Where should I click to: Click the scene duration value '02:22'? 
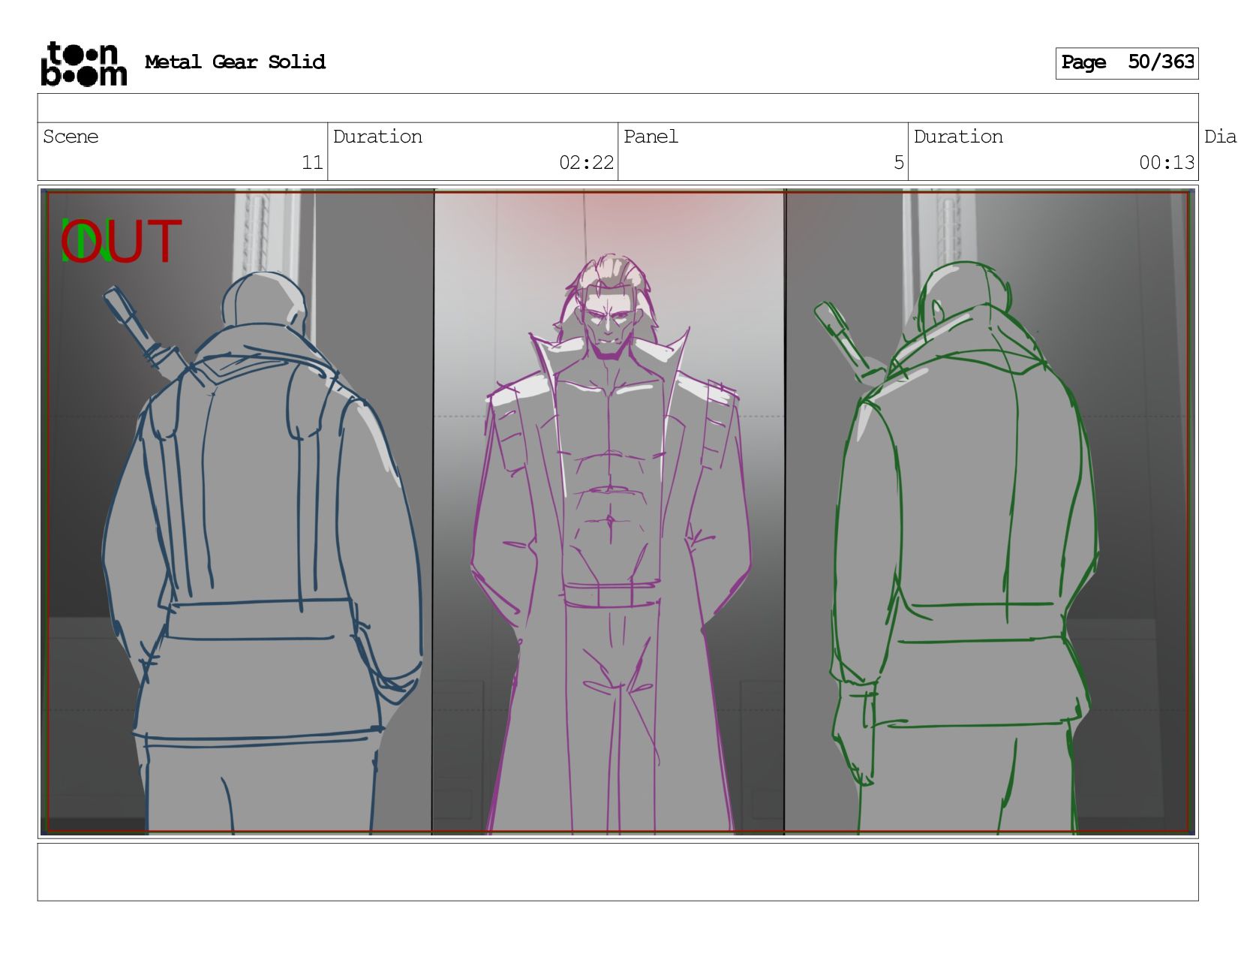click(x=586, y=162)
